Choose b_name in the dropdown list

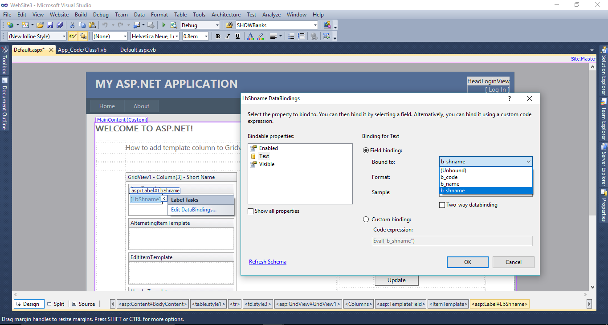[x=486, y=184]
